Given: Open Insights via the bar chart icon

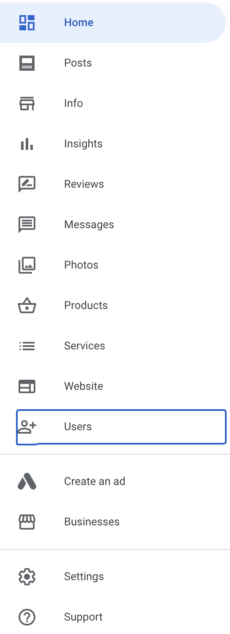Looking at the screenshot, I should 27,144.
